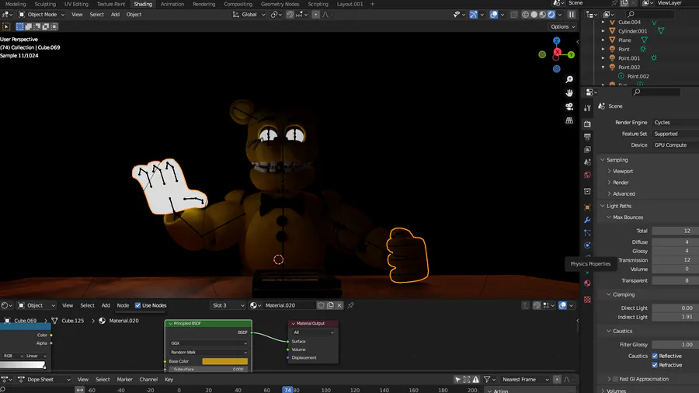Viewport: 699px width, 393px height.
Task: Toggle X-ray mode in viewport header
Action: tap(513, 14)
